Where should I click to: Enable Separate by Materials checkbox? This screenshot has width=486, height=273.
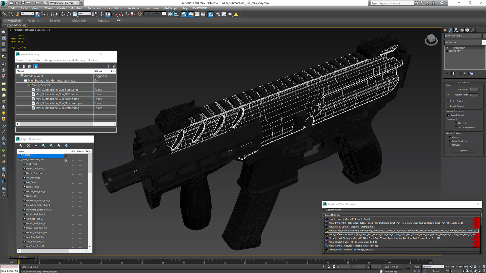[456, 123]
